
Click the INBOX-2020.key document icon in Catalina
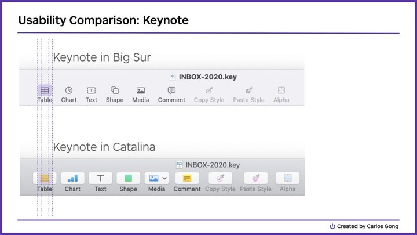pos(180,165)
